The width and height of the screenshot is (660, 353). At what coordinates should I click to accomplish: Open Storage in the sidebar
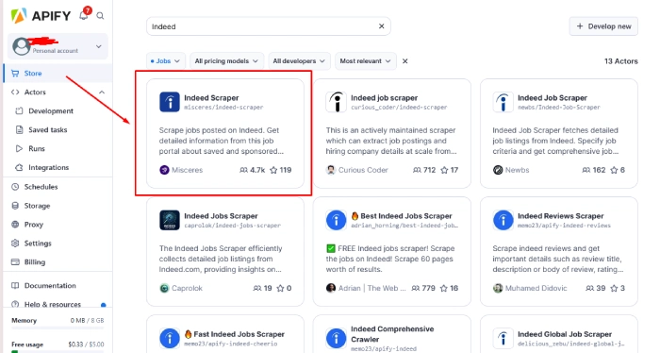[x=37, y=206]
